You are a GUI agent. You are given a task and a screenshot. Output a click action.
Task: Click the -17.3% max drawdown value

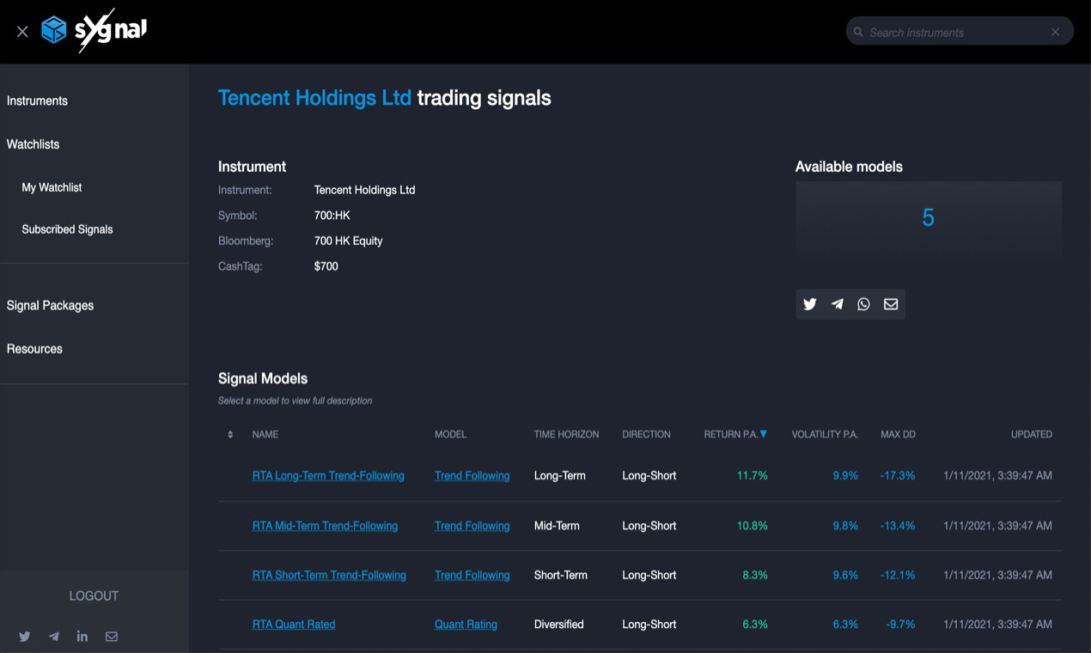click(898, 476)
